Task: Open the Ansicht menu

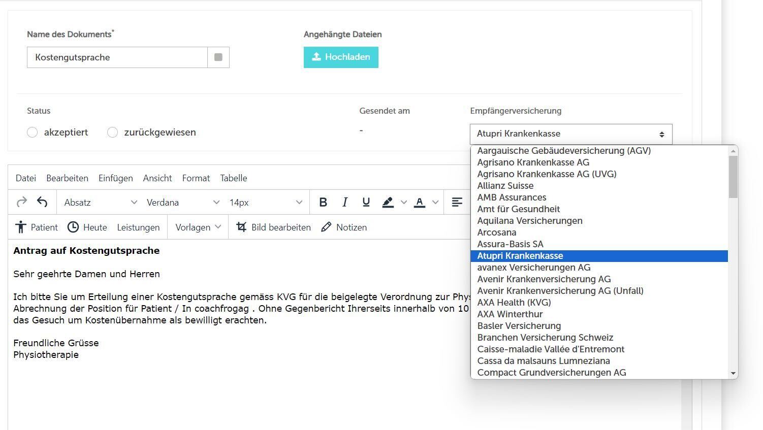Action: [x=157, y=178]
